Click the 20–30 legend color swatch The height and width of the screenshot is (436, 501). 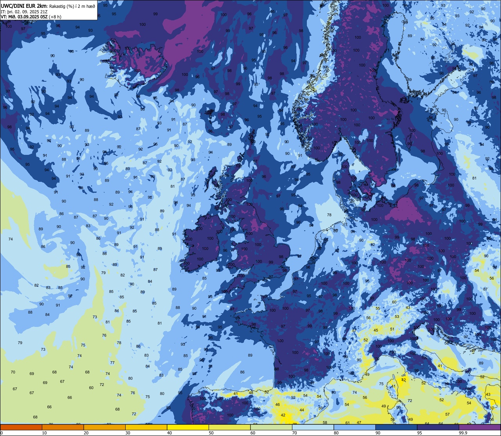[105, 427]
